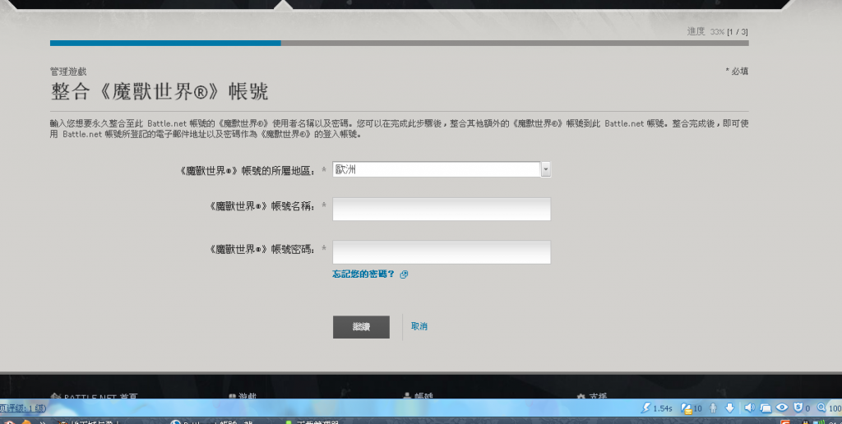Click the 33% progress bar
The width and height of the screenshot is (842, 424).
coord(399,43)
